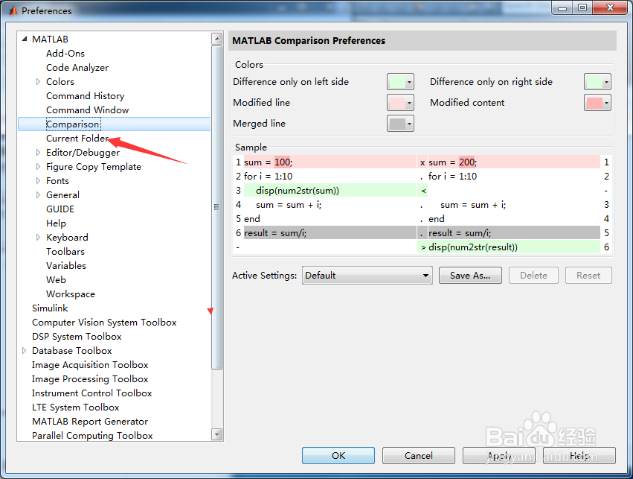Image resolution: width=633 pixels, height=479 pixels.
Task: Select Add-Ons in the preferences tree
Action: pos(65,54)
